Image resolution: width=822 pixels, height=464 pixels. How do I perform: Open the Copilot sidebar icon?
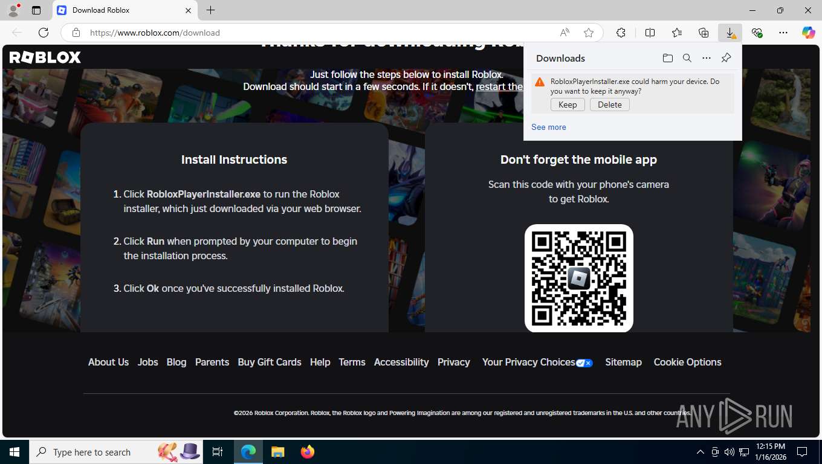coord(808,33)
